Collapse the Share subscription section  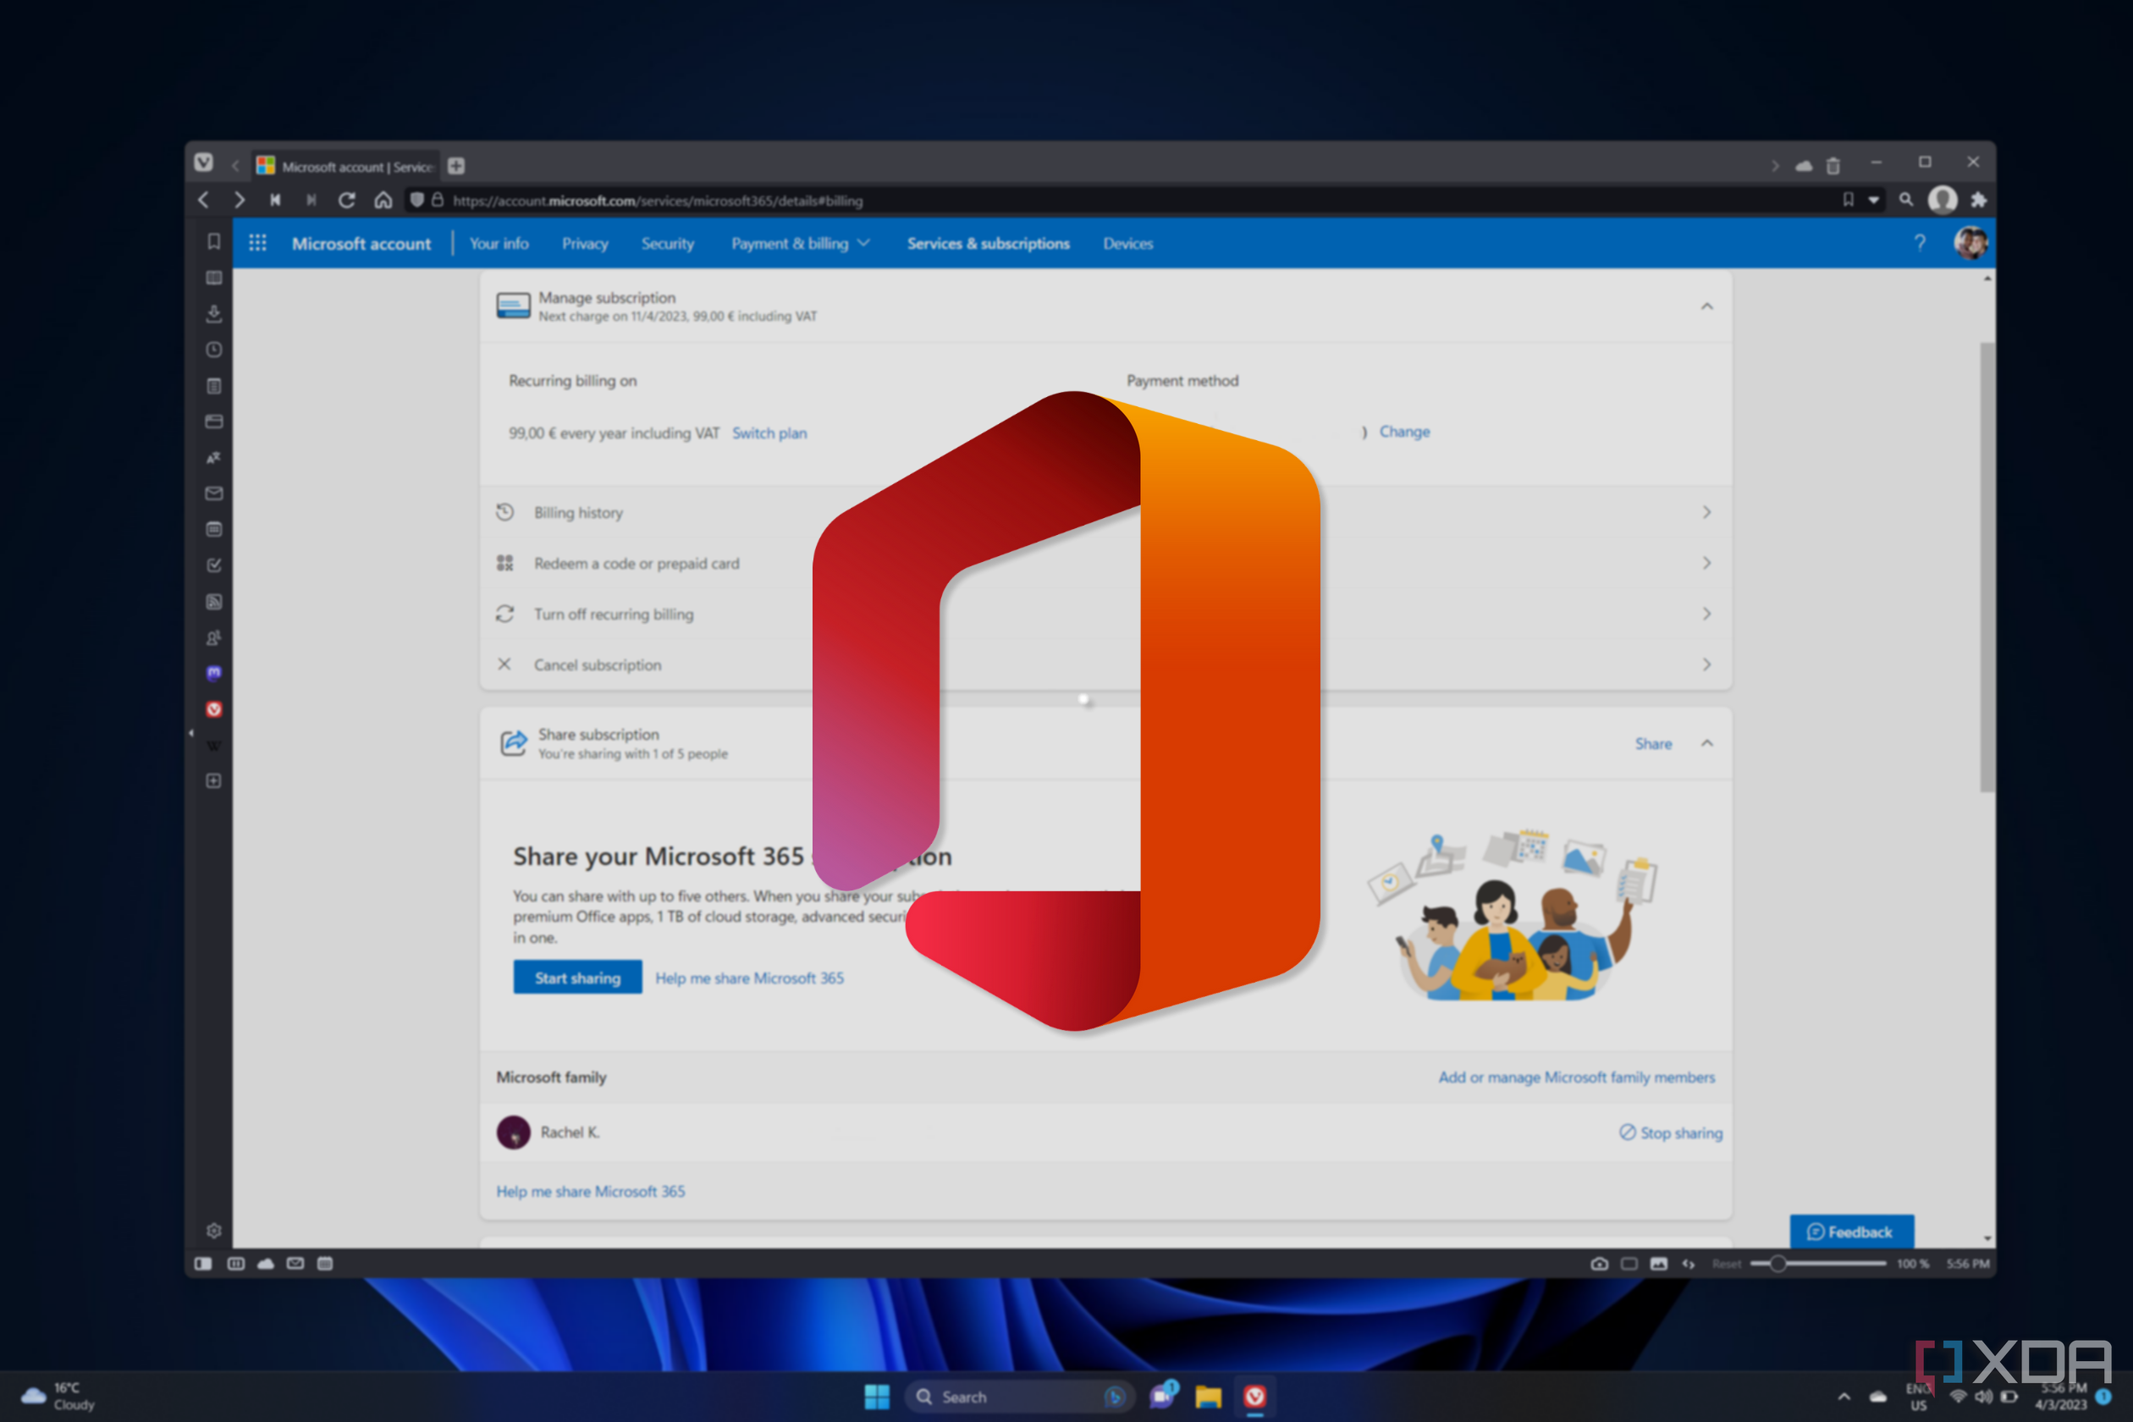coord(1706,743)
